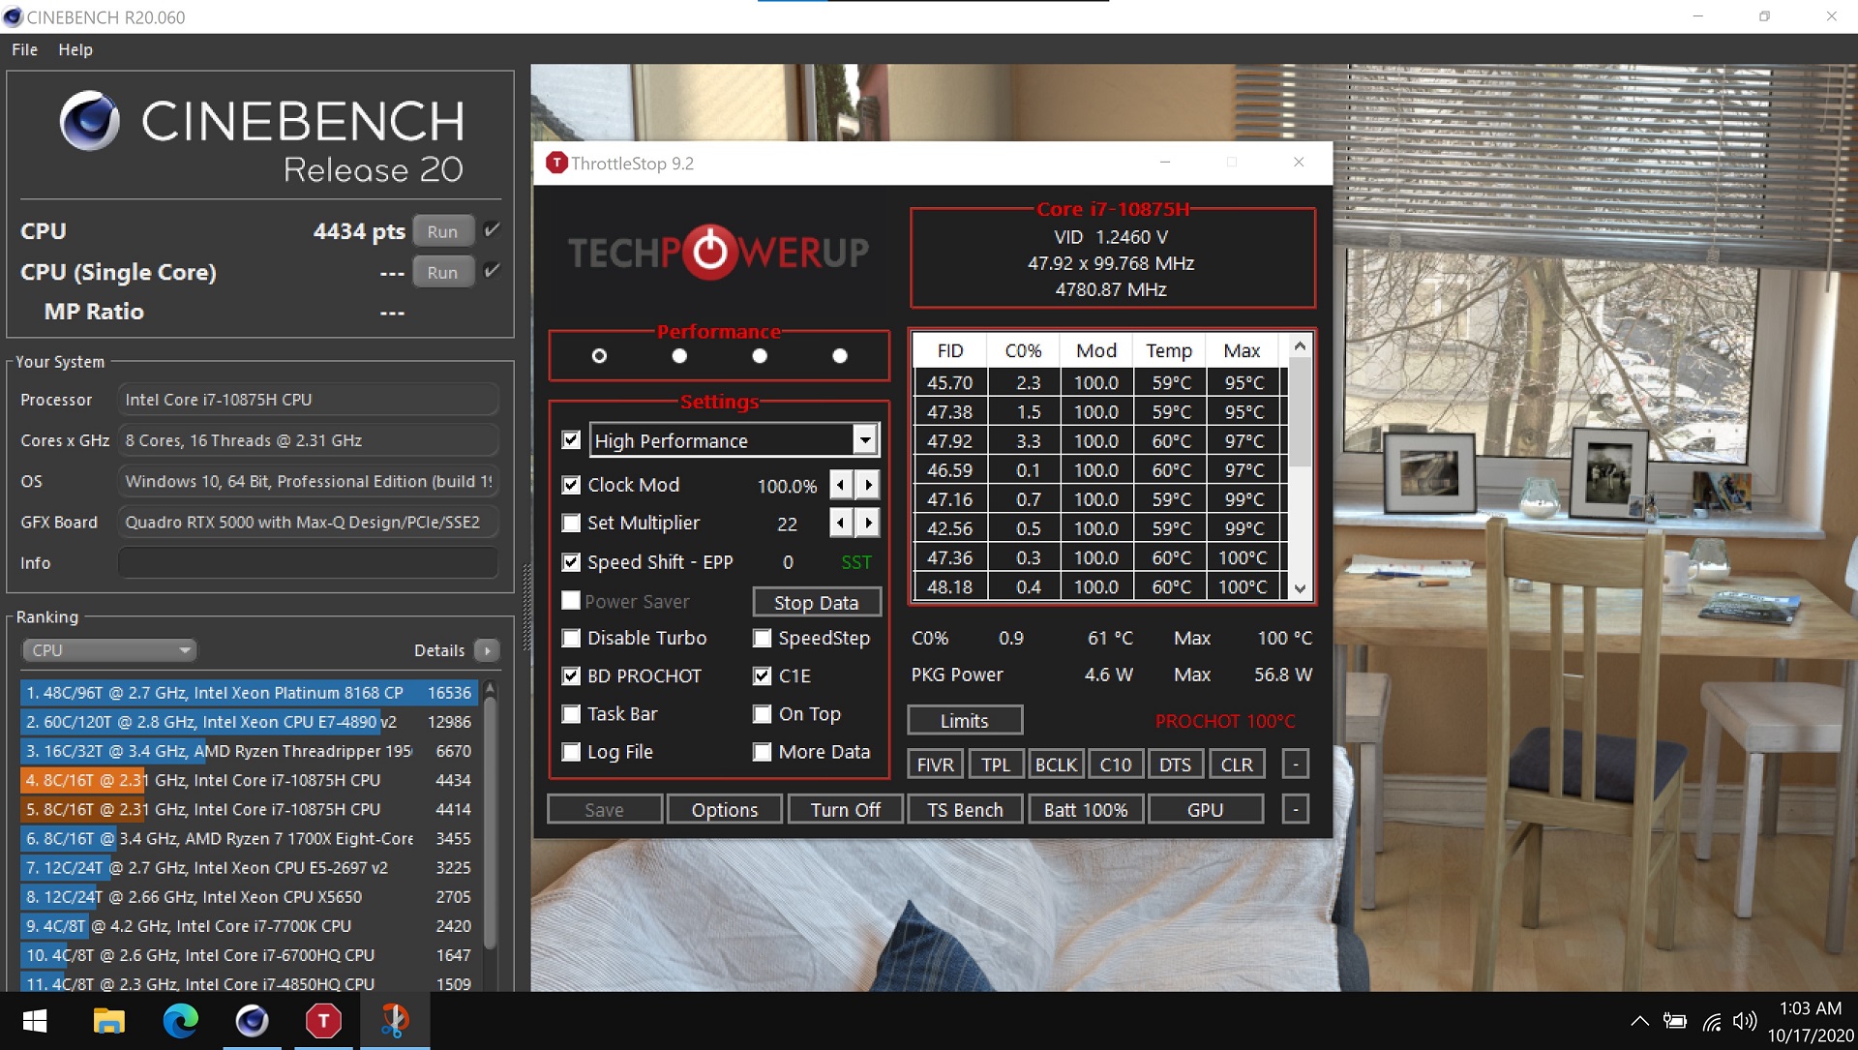Launch Microsoft Edge from taskbar

(180, 1021)
